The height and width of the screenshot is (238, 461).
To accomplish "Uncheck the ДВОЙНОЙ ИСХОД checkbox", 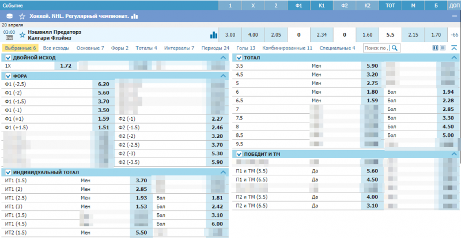I will pos(7,57).
